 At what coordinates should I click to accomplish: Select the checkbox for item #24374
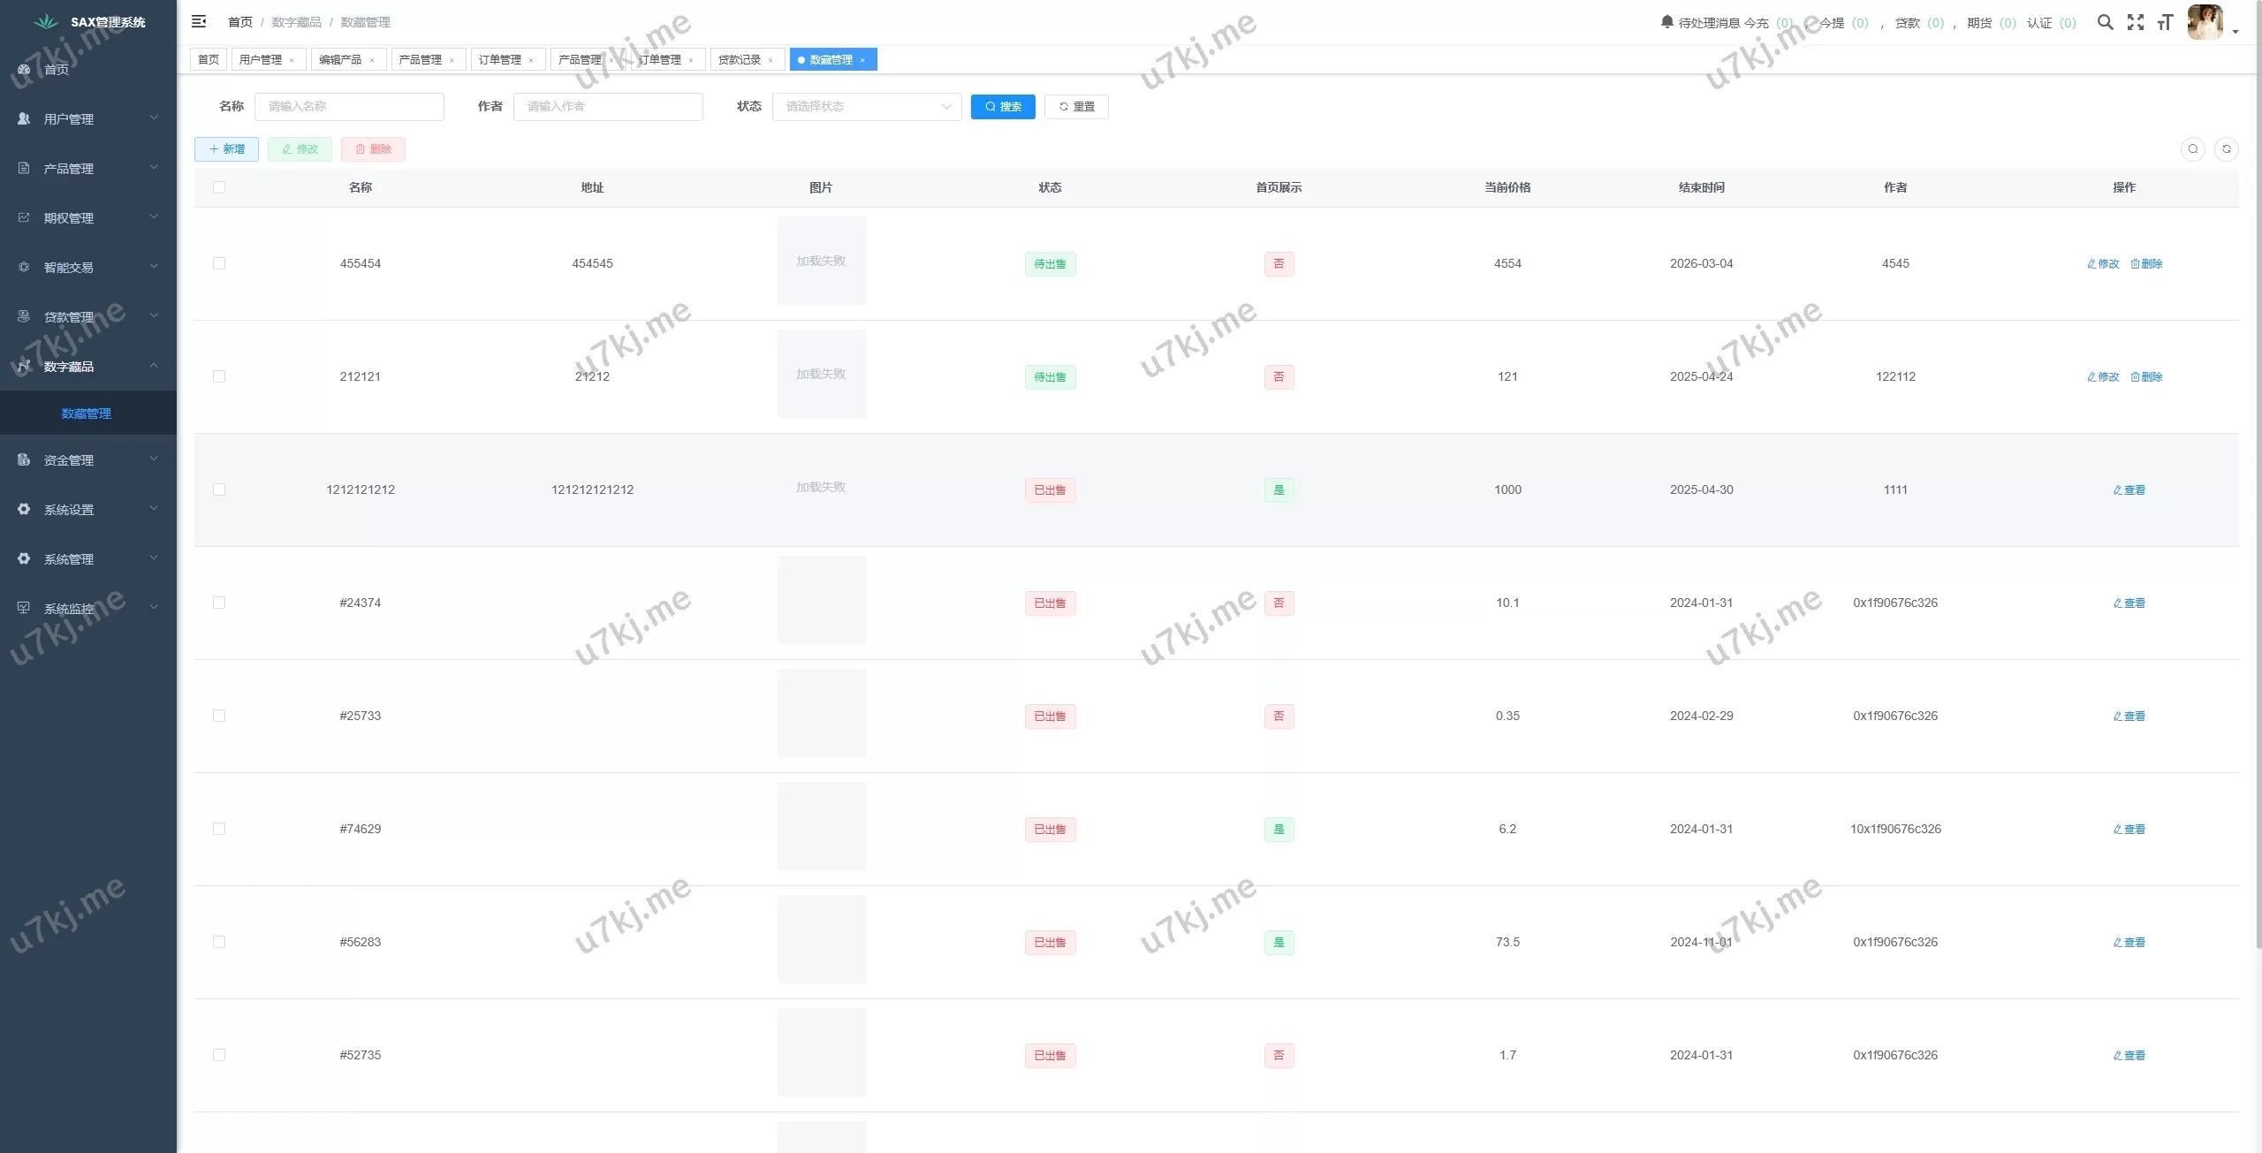tap(219, 603)
